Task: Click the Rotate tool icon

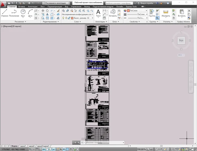Action: coord(47,11)
